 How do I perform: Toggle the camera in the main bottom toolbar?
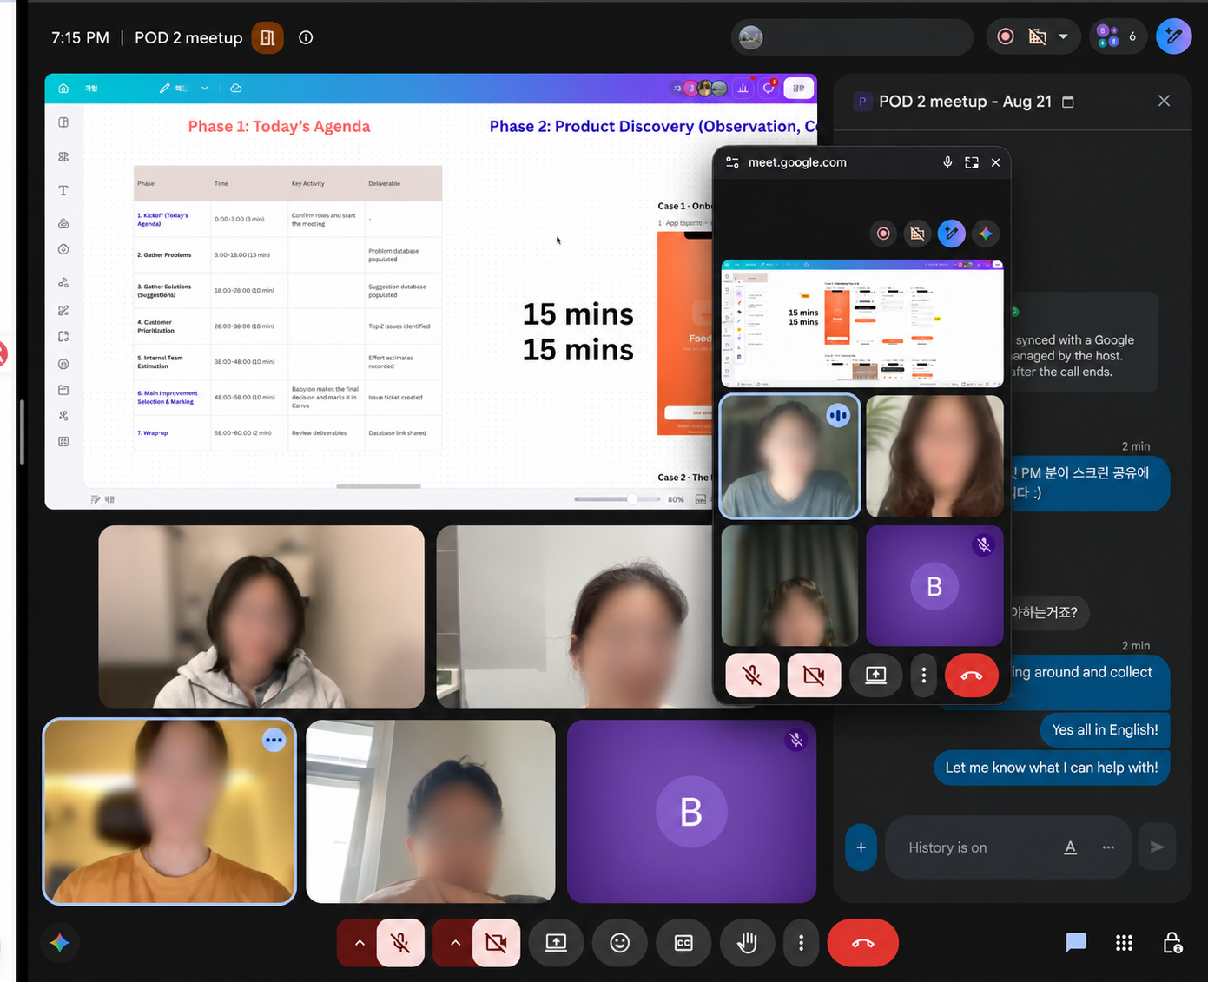point(496,943)
